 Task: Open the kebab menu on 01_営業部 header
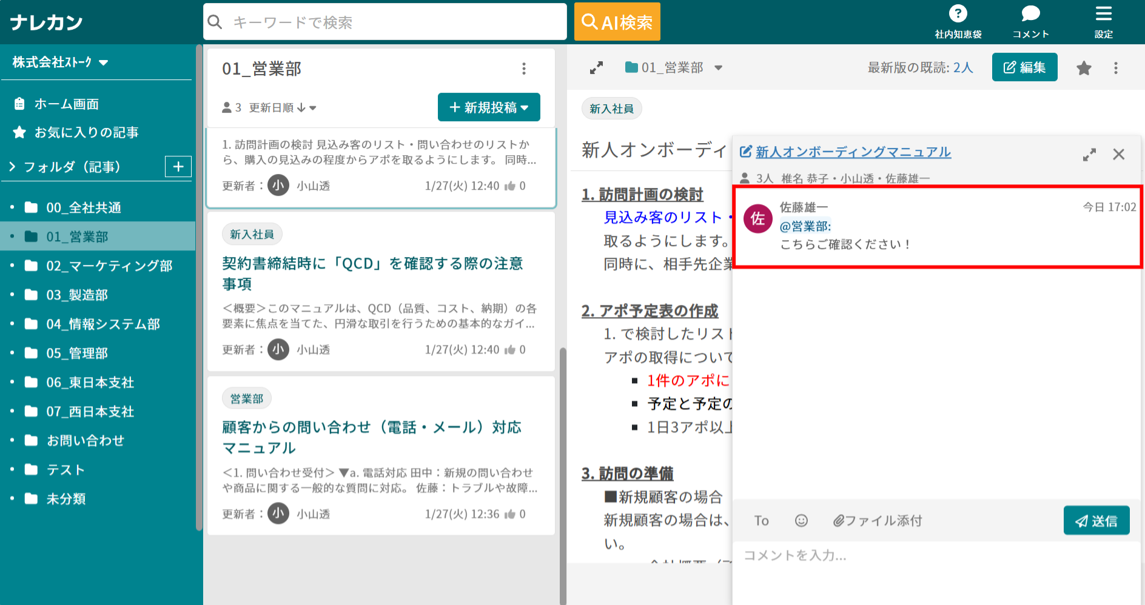pos(523,69)
